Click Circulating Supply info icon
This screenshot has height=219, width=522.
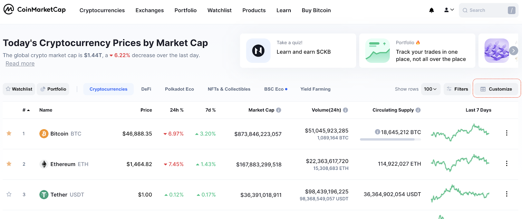418,110
